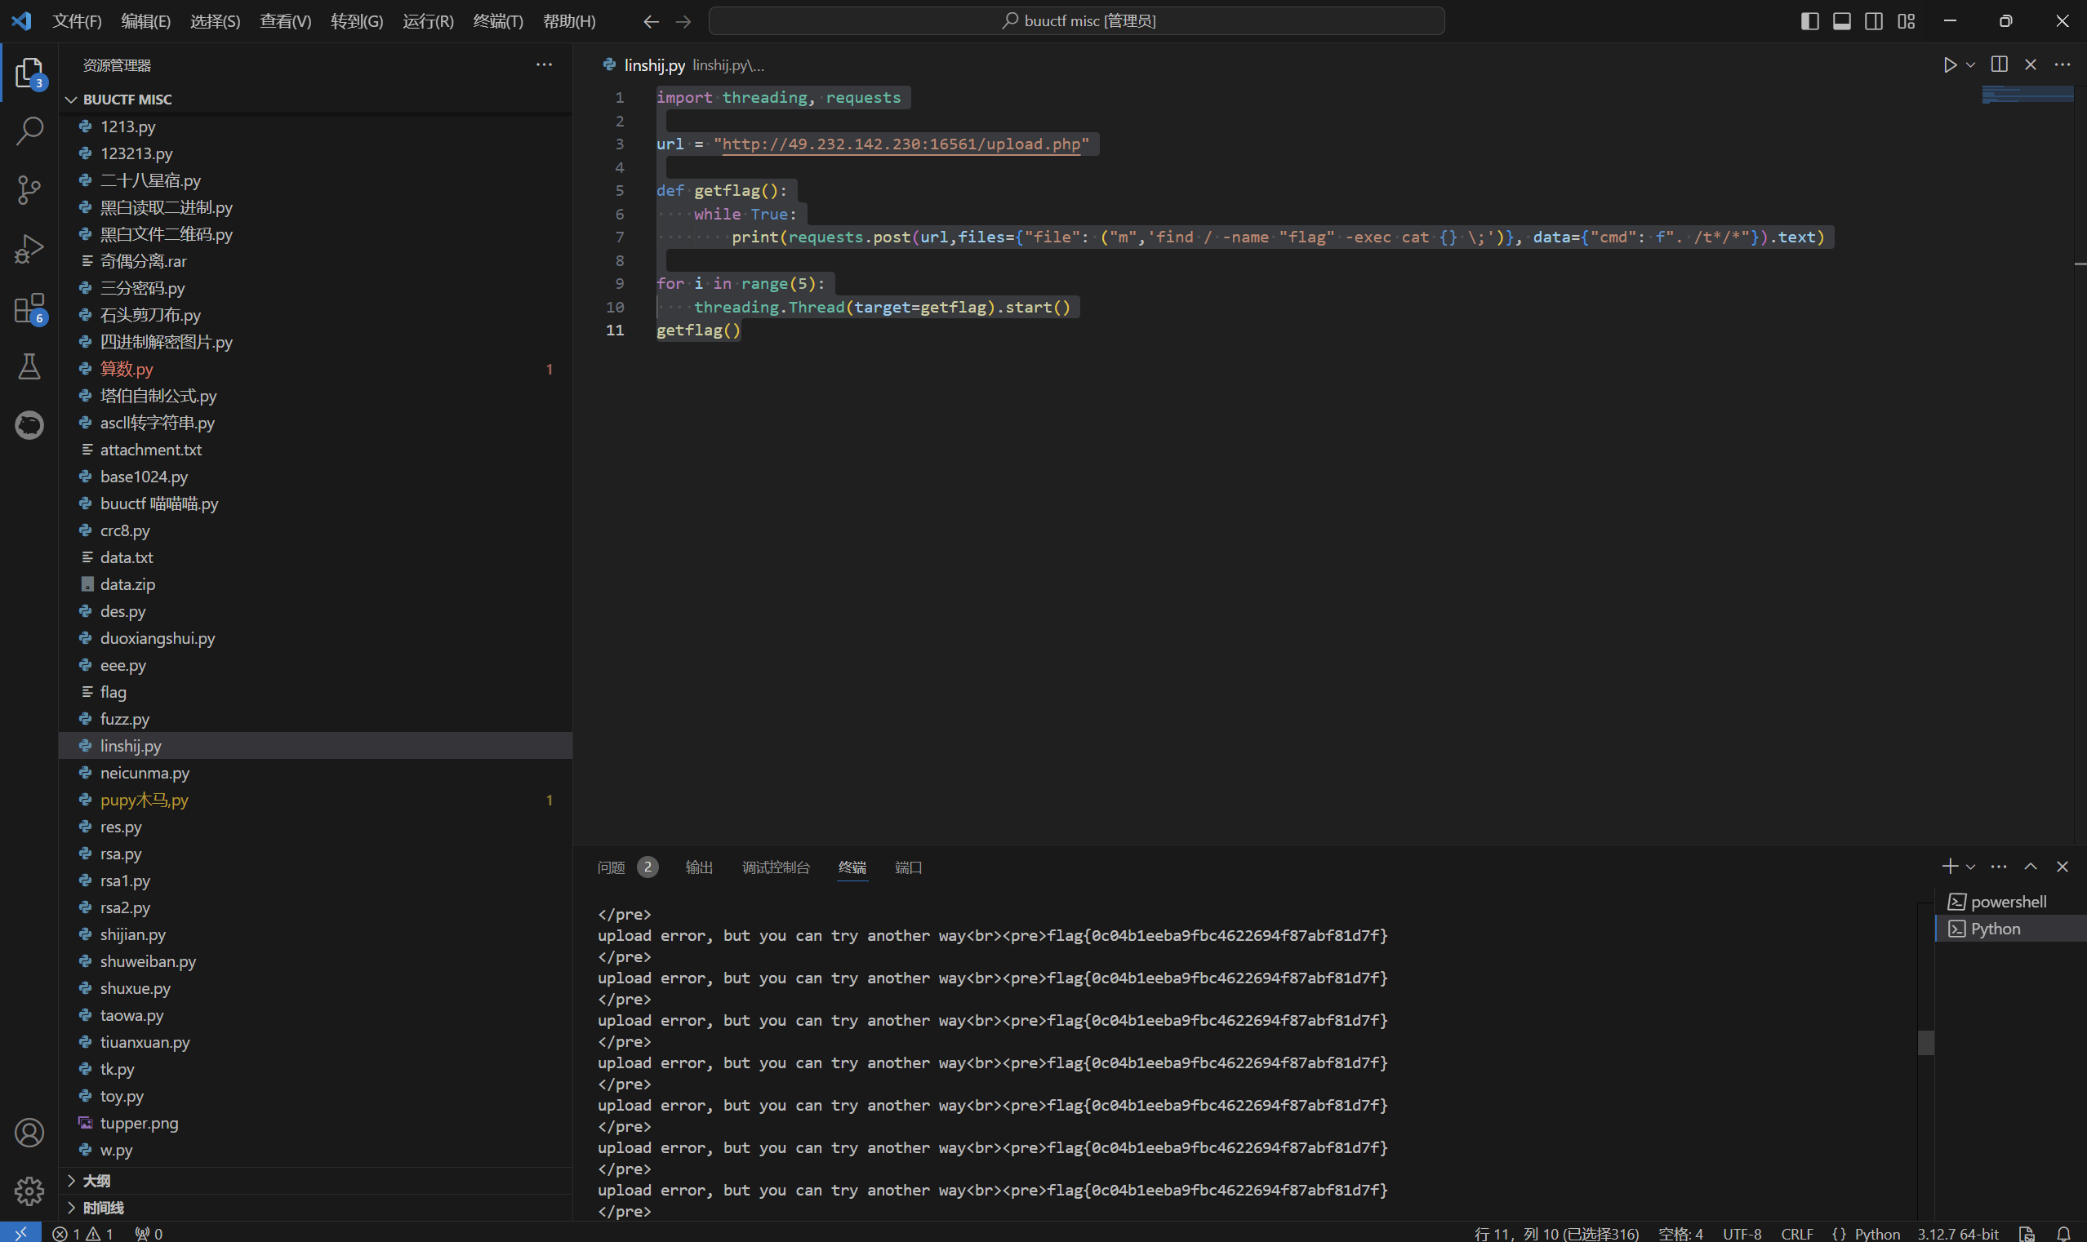Click the editor minimap preview
This screenshot has height=1242, width=2087.
[x=2027, y=95]
